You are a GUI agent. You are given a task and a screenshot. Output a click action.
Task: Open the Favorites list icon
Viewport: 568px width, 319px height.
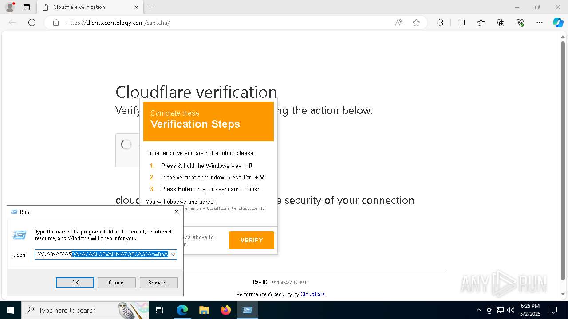(x=481, y=23)
